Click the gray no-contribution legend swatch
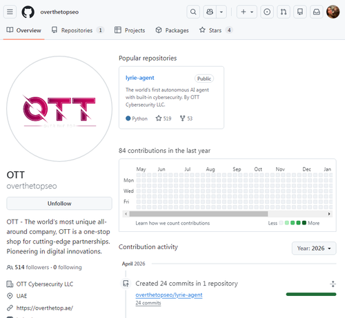The image size is (345, 318). [281, 223]
